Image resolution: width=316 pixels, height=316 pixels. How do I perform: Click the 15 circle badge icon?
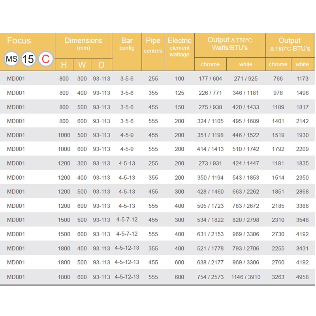[x=28, y=59]
